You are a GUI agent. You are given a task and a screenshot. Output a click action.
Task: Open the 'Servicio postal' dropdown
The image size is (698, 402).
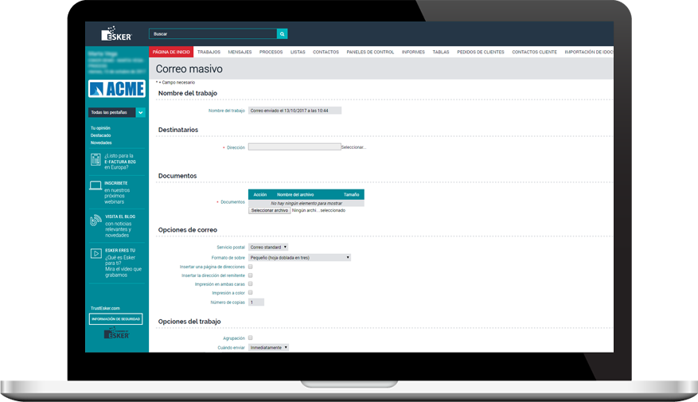(x=268, y=248)
